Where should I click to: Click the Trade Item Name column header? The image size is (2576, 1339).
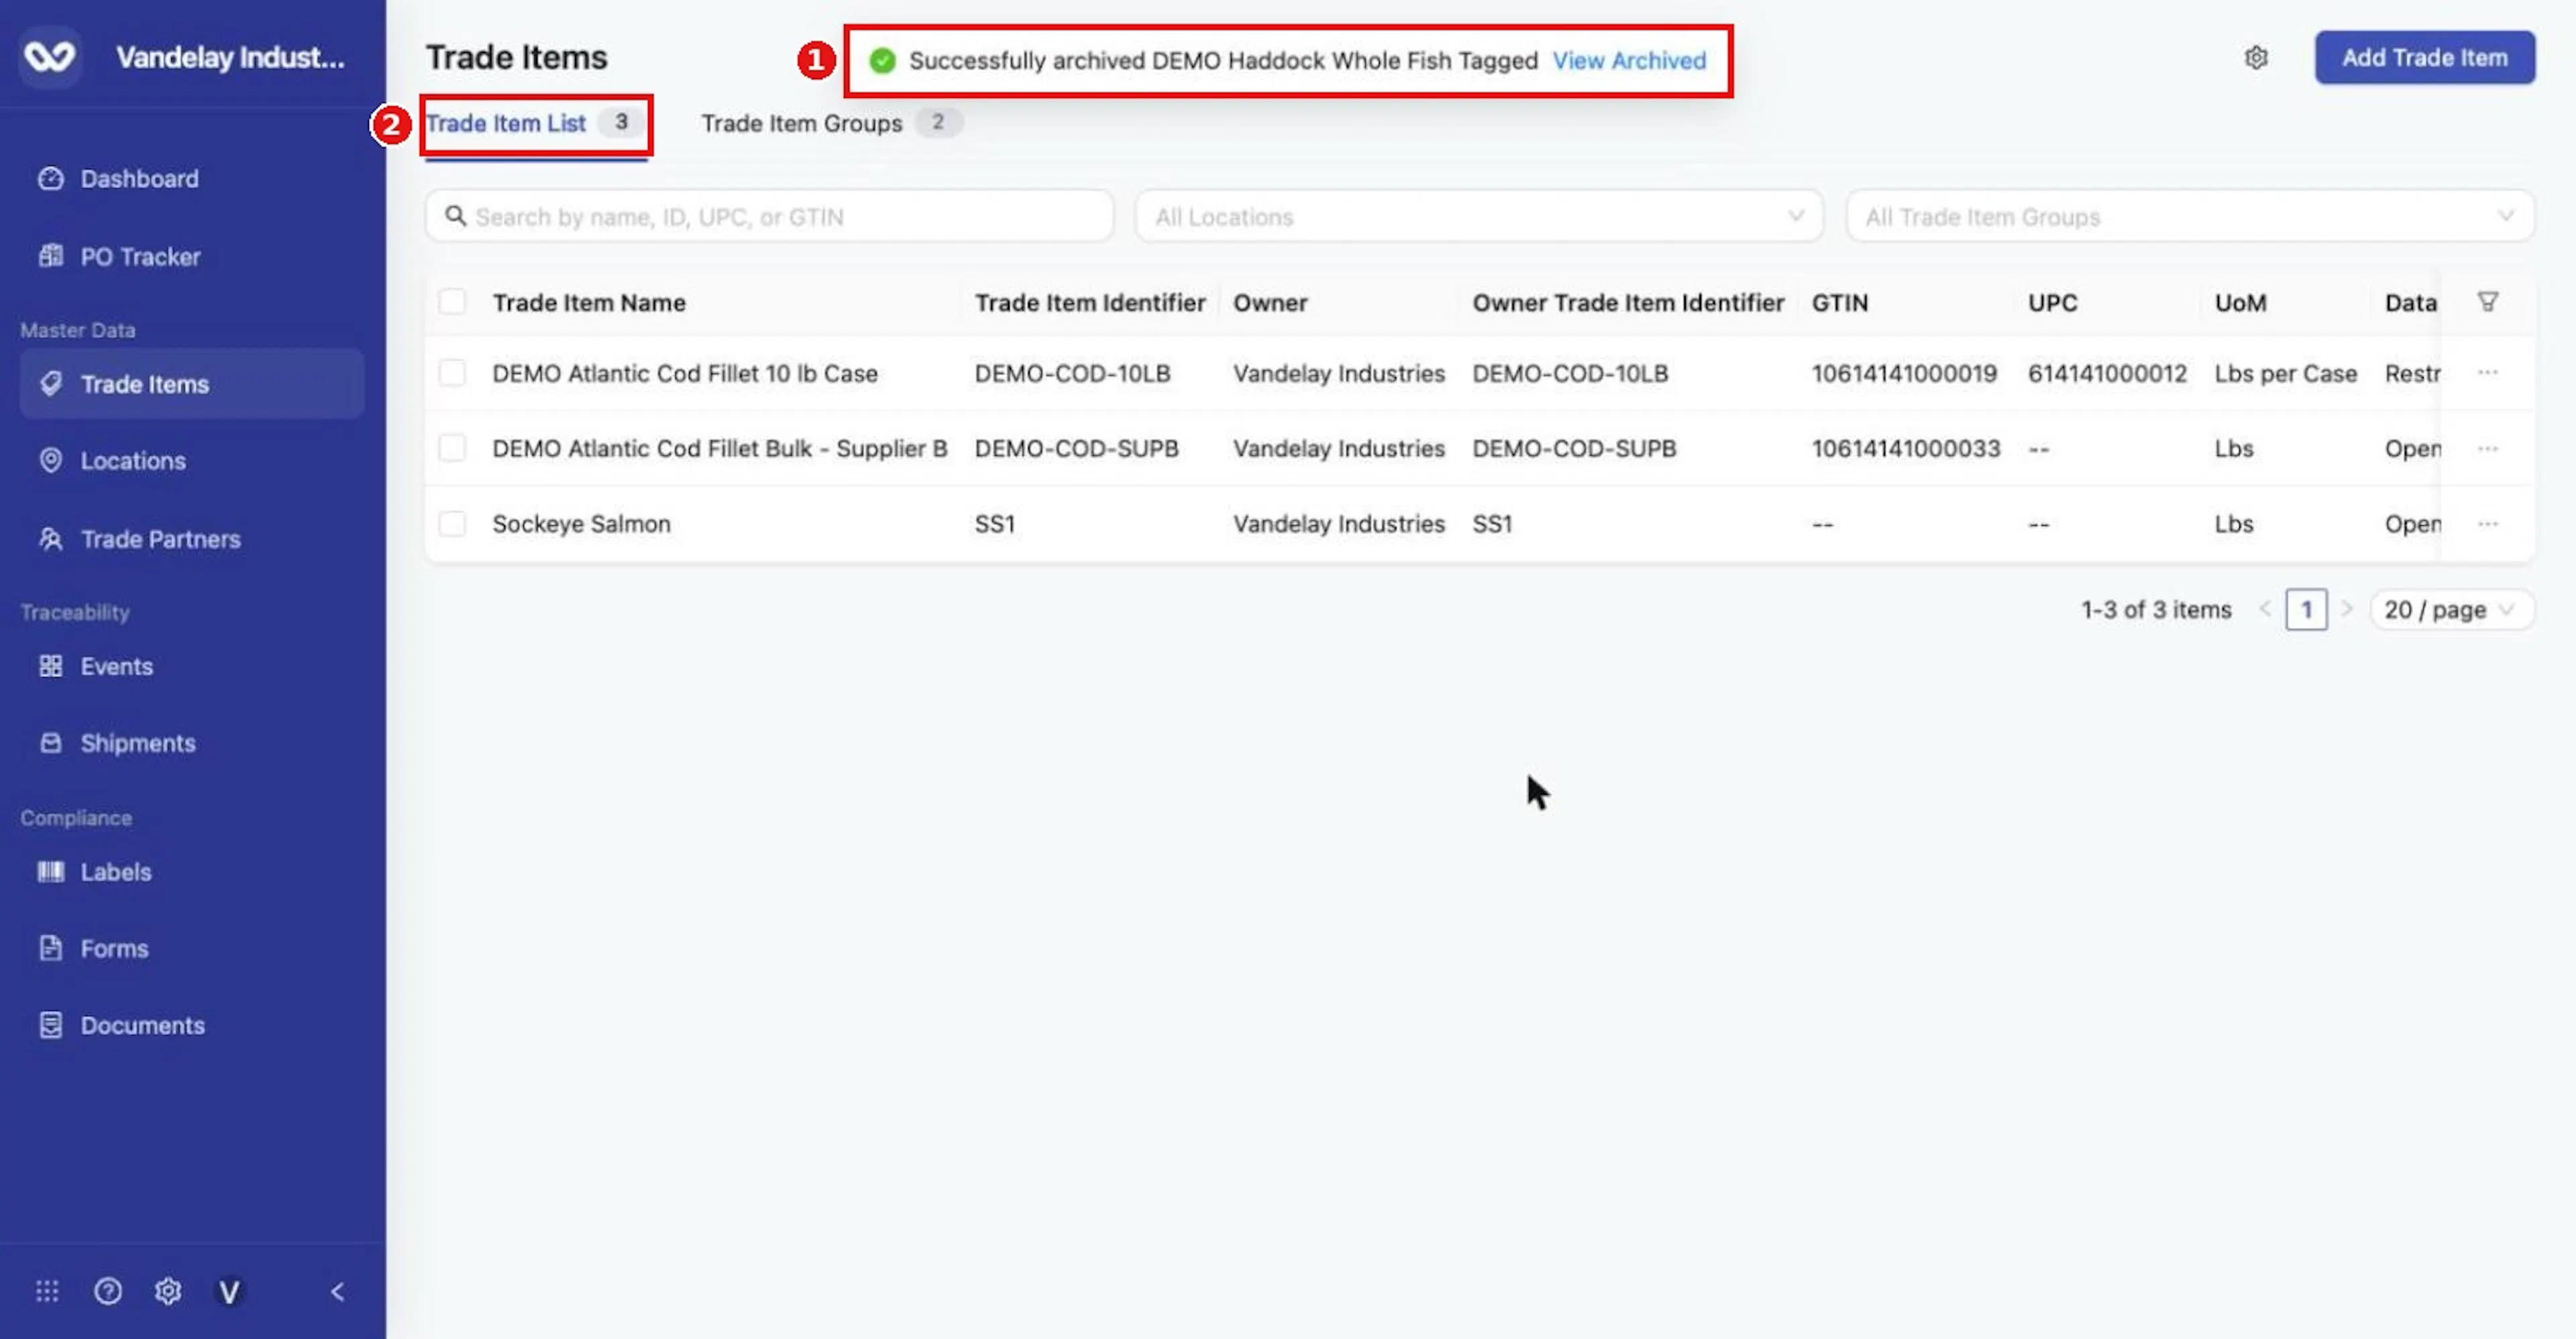pyautogui.click(x=589, y=302)
